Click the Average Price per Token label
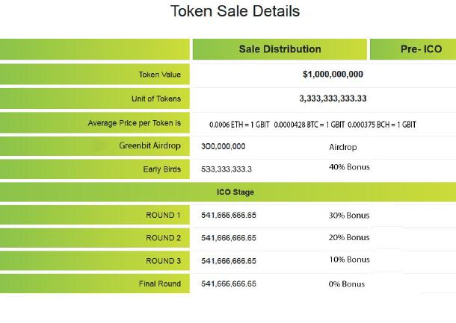 coord(135,123)
